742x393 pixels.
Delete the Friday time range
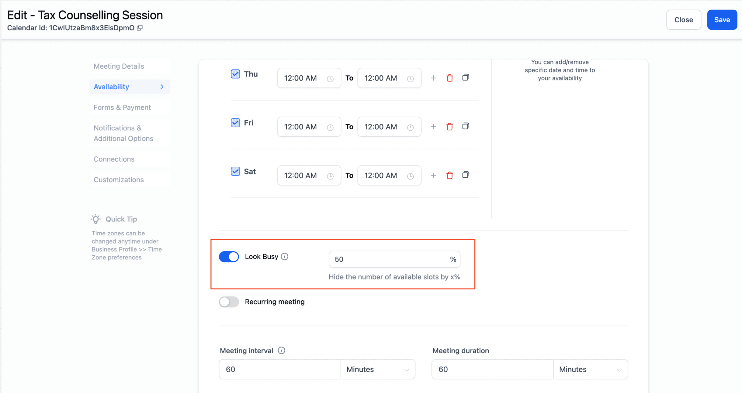pyautogui.click(x=449, y=127)
